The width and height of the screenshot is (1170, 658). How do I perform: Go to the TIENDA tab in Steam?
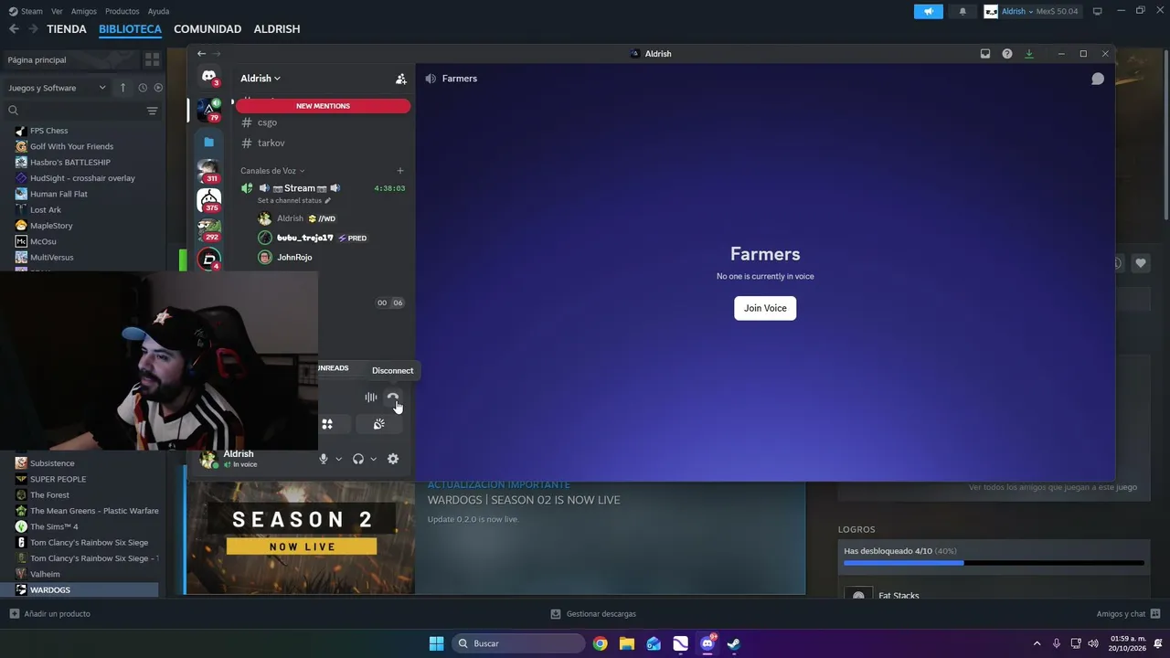(67, 29)
